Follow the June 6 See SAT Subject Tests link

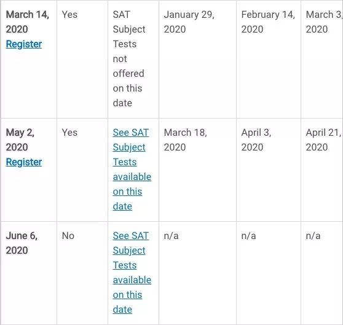[x=132, y=273]
